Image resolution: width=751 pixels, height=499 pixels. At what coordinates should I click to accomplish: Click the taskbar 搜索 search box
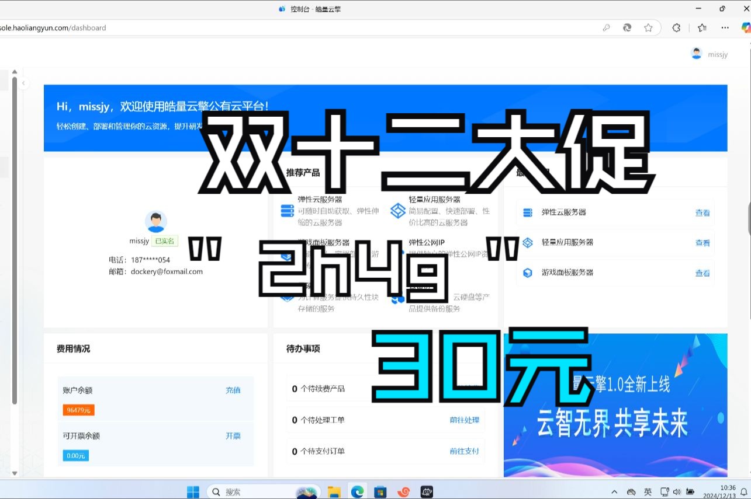262,492
